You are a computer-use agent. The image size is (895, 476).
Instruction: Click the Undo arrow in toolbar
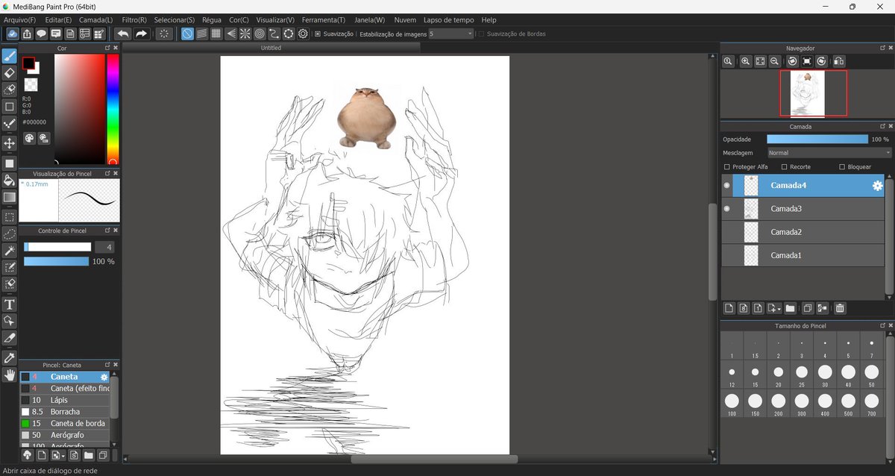pos(123,34)
